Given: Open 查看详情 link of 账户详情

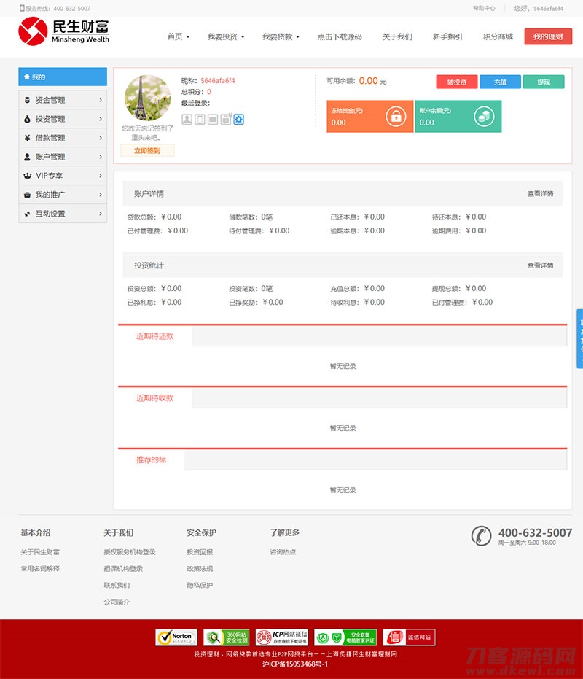Looking at the screenshot, I should [x=540, y=194].
